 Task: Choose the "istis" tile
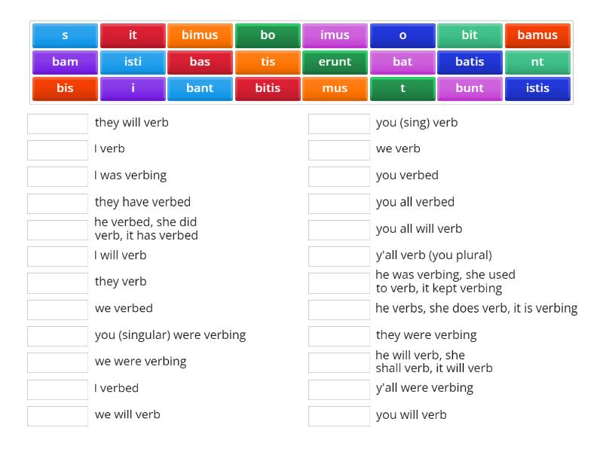537,89
